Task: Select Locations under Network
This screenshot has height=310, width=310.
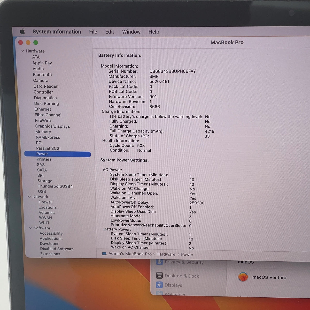Action: 48,207
